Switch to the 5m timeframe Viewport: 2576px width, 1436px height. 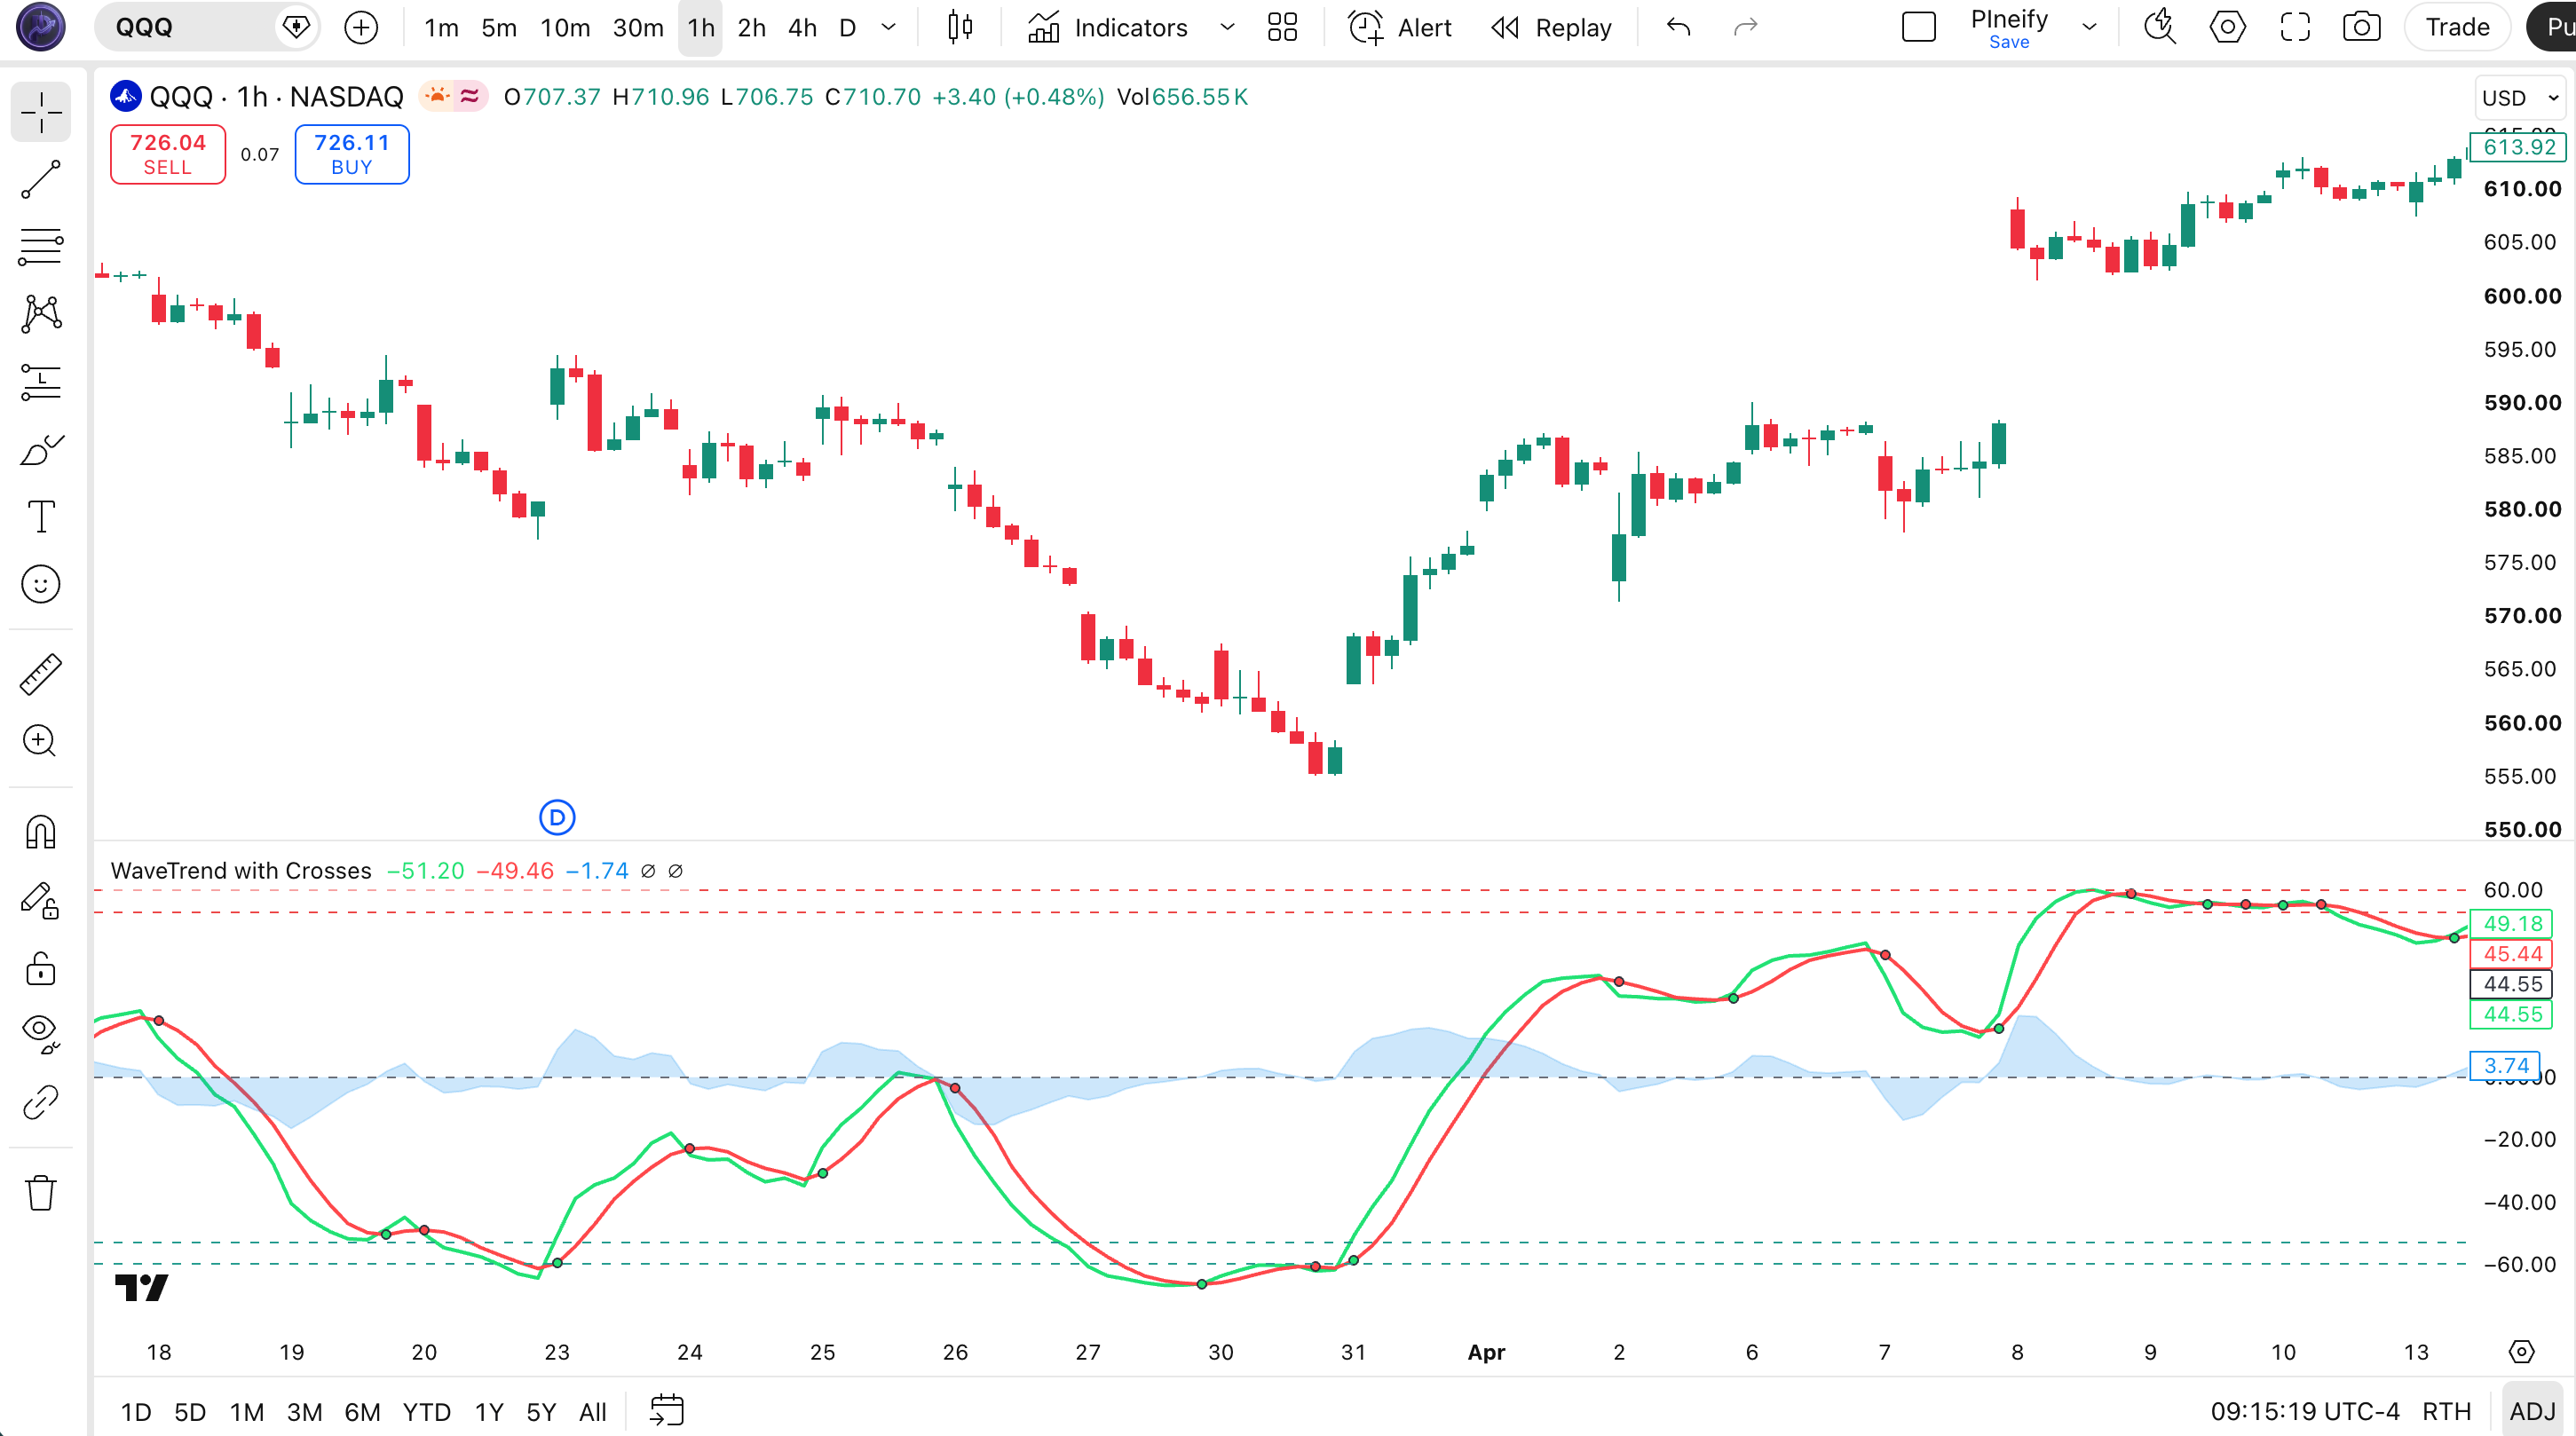point(499,27)
